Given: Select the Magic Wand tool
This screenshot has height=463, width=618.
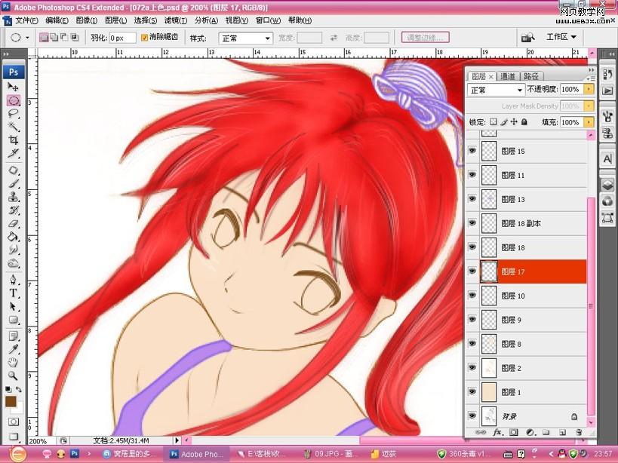Looking at the screenshot, I should pos(14,127).
